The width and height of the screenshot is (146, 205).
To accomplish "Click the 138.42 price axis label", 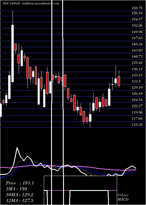I will 137,63.
